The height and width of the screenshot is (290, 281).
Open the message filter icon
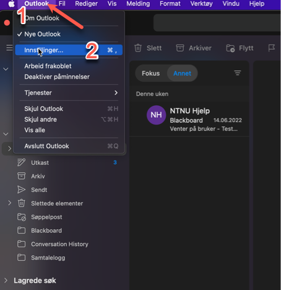[238, 73]
